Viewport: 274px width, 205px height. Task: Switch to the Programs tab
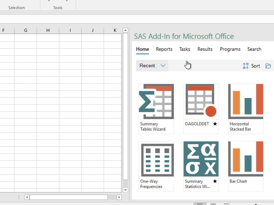(230, 49)
